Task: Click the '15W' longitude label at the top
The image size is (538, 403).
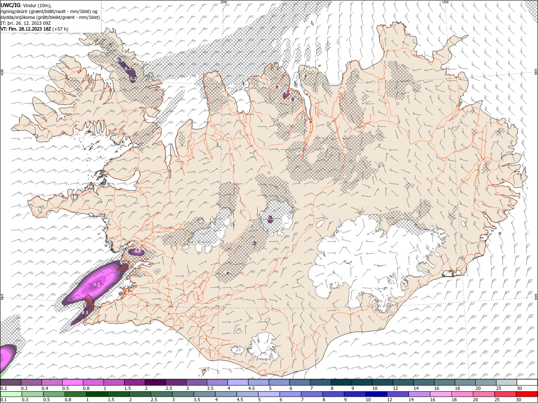Action: coord(445,2)
